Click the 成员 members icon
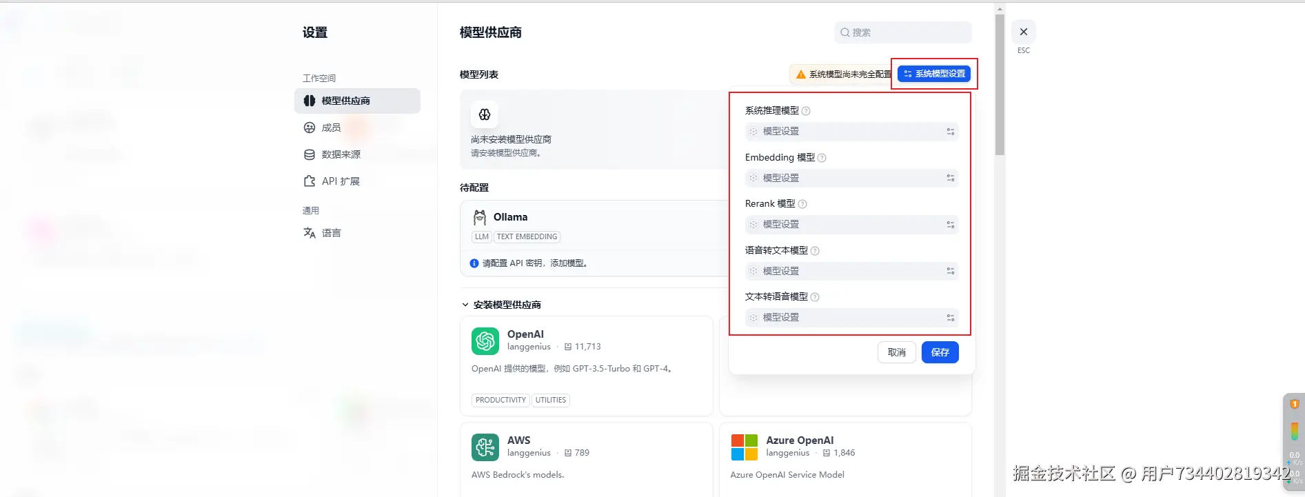The height and width of the screenshot is (497, 1305). click(x=310, y=128)
